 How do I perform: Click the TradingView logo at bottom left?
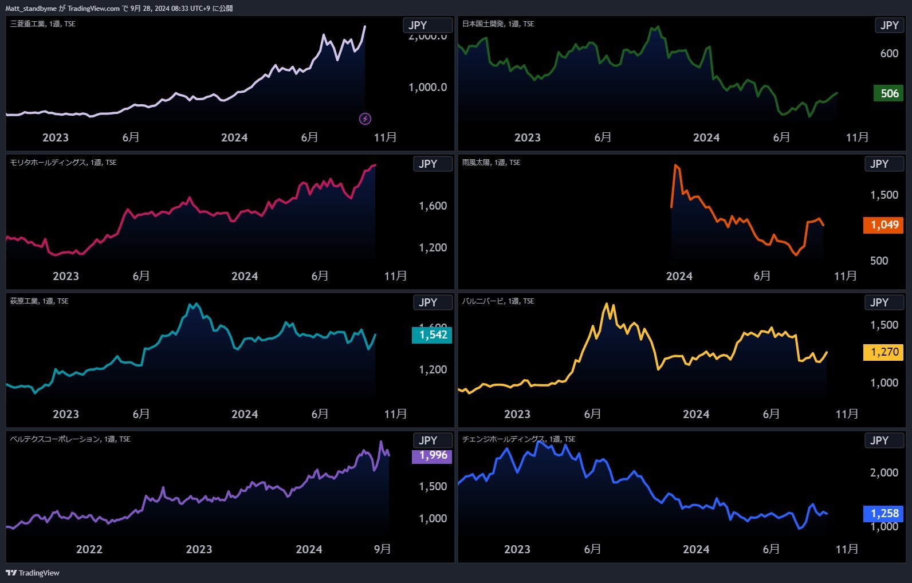[x=33, y=573]
